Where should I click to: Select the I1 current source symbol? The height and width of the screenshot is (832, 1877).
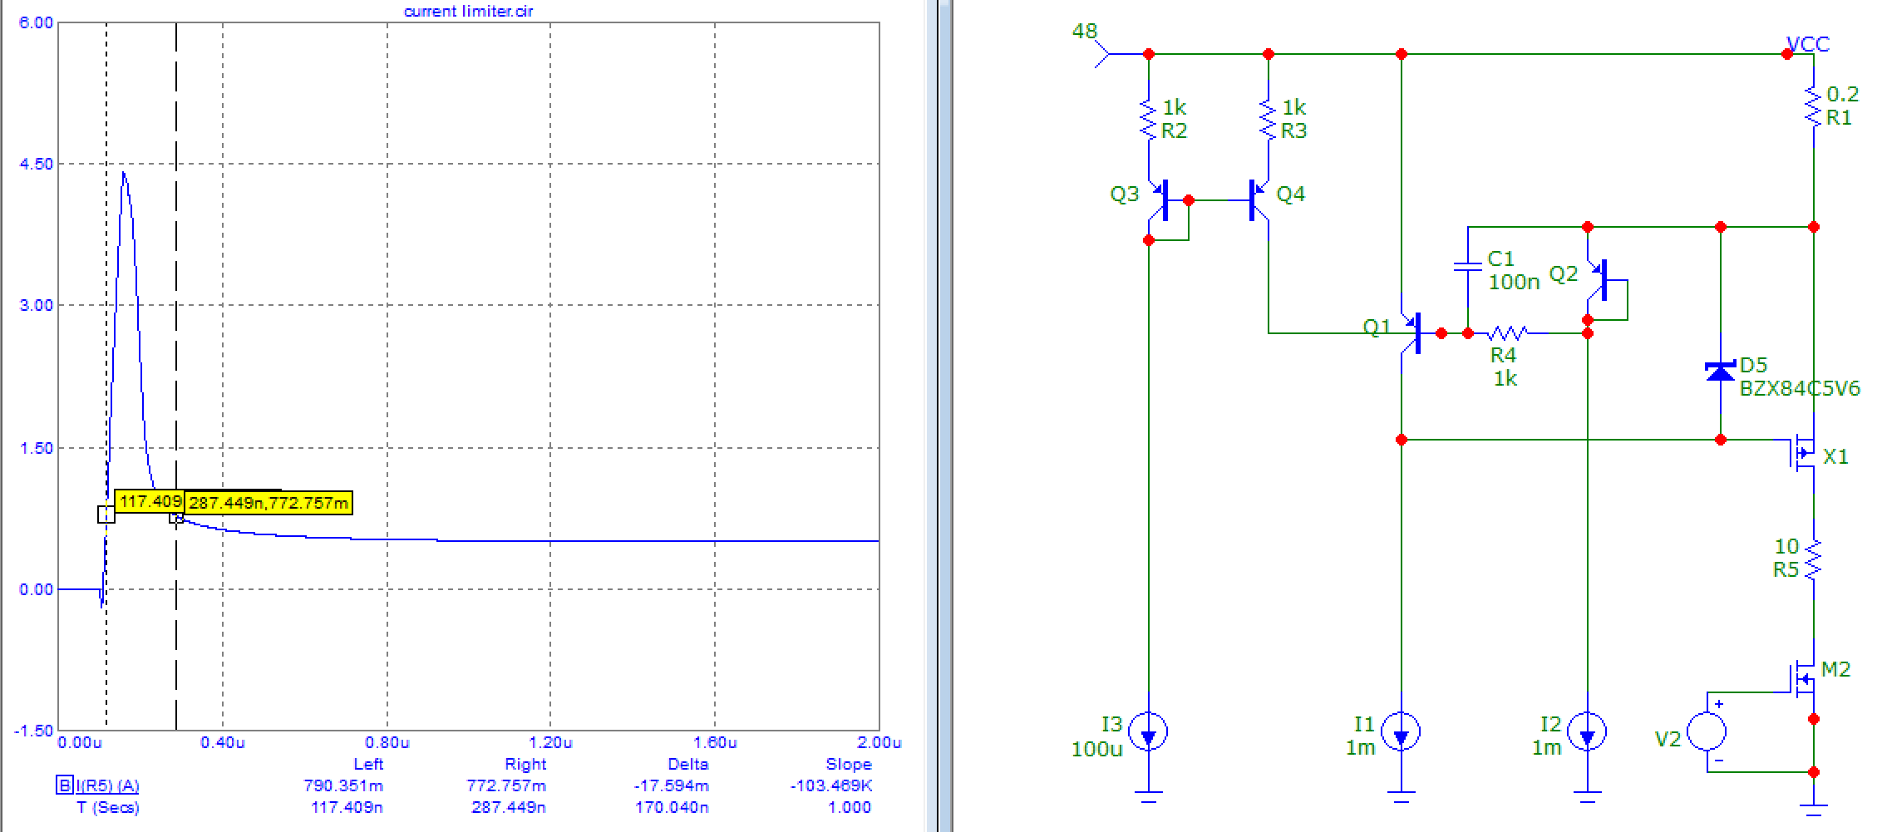(x=1401, y=732)
